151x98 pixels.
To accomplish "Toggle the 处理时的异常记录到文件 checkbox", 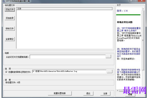I will [6, 72].
